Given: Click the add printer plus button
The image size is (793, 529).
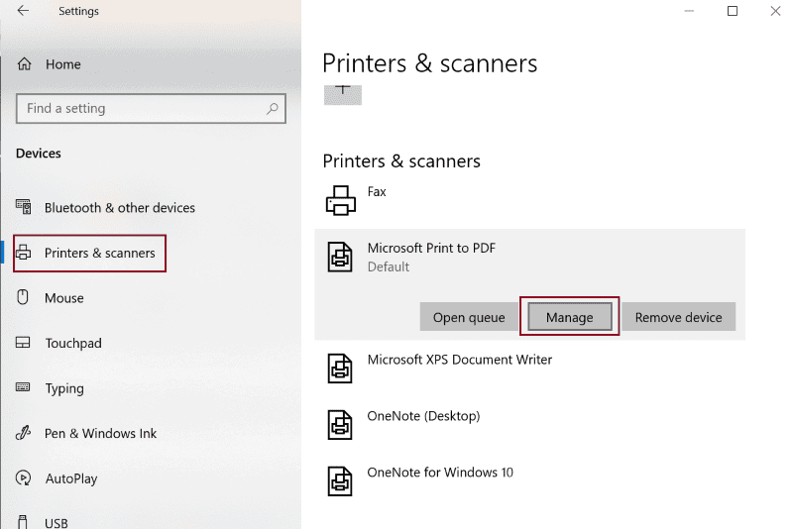Looking at the screenshot, I should [342, 94].
